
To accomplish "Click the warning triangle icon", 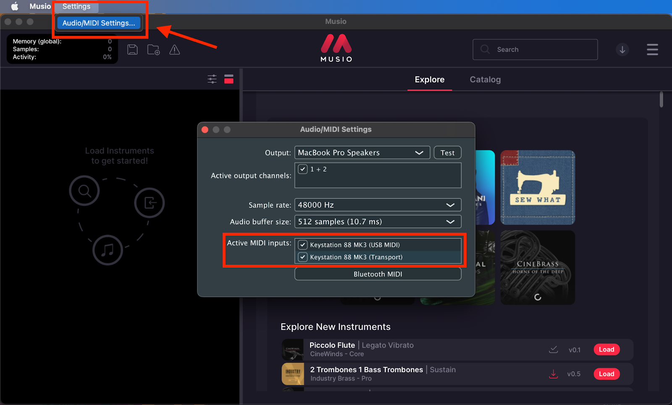I will pyautogui.click(x=175, y=50).
